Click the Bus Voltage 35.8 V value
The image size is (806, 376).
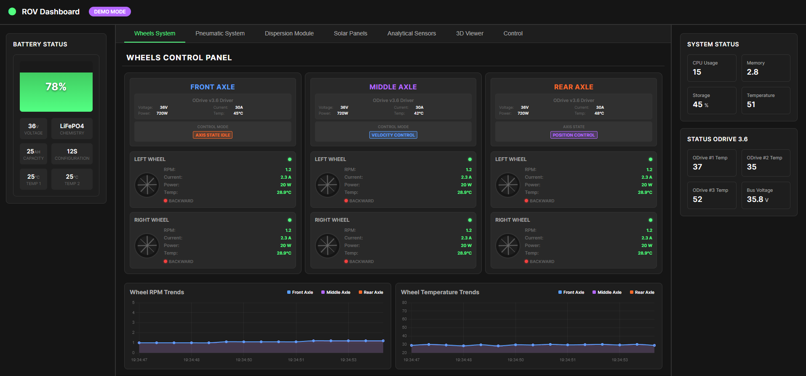coord(758,199)
